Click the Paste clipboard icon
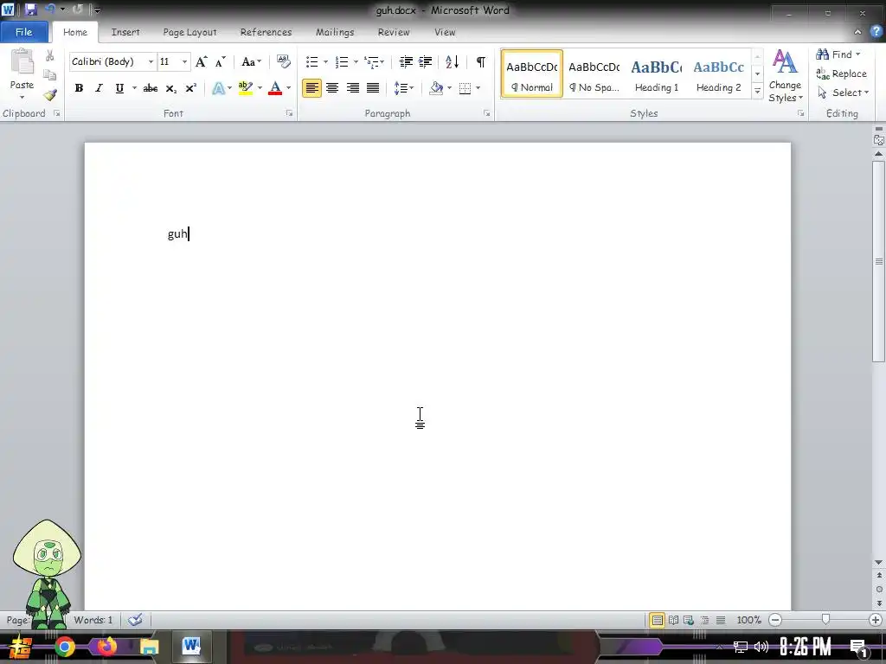This screenshot has height=664, width=886. tap(22, 62)
